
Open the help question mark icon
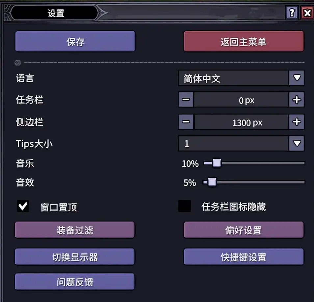292,13
